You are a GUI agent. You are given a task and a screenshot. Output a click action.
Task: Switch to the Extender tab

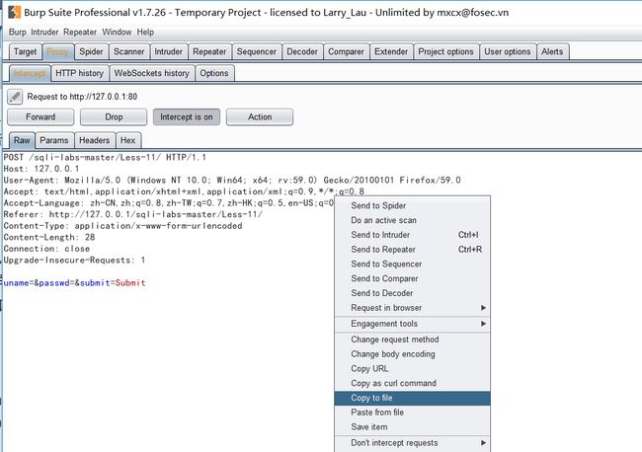click(391, 51)
